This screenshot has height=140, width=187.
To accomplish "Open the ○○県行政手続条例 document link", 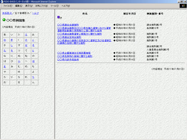I will tap(68, 60).
